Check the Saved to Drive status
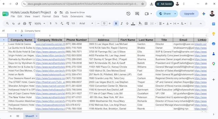This screenshot has width=218, height=119. click(75, 12)
